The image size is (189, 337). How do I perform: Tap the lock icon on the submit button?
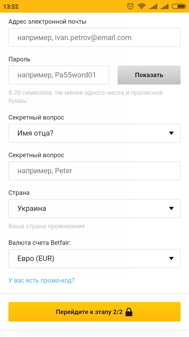129,312
